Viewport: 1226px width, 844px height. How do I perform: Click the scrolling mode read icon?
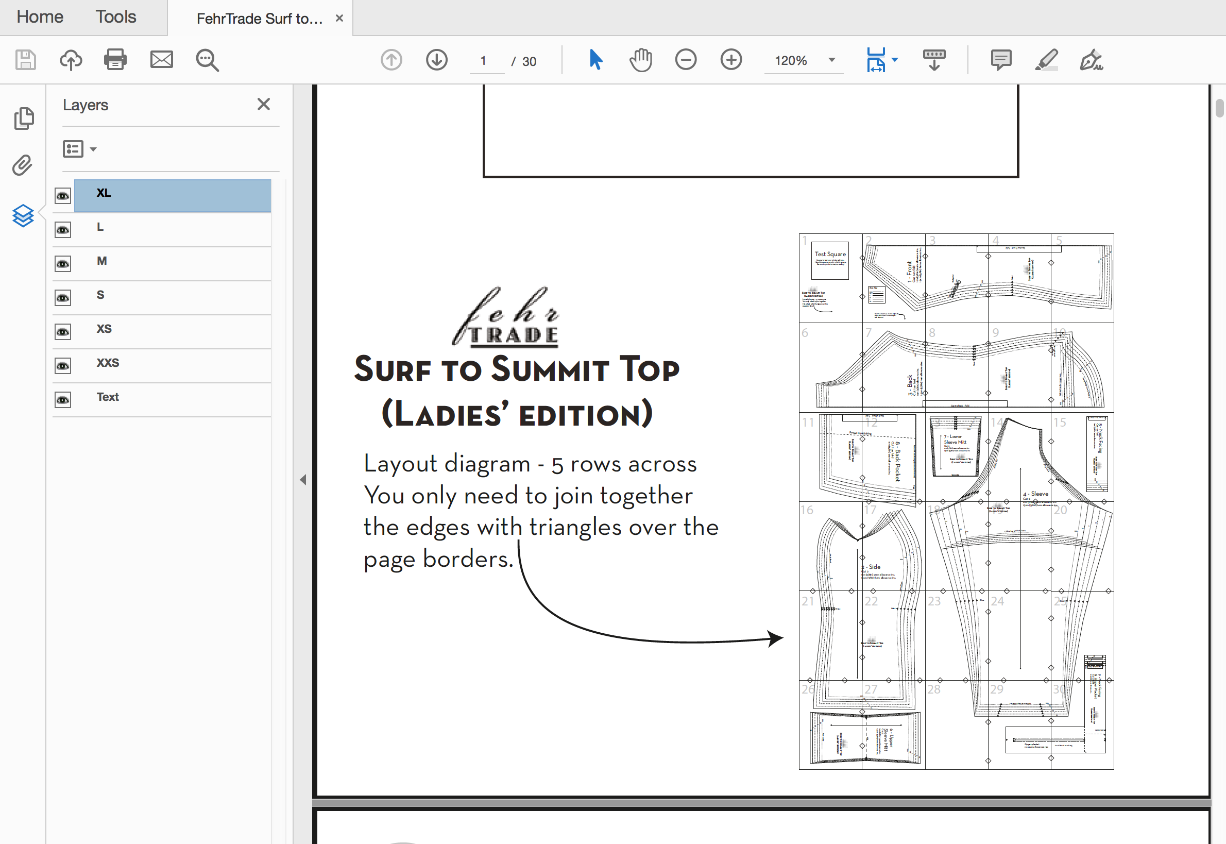[x=934, y=60]
